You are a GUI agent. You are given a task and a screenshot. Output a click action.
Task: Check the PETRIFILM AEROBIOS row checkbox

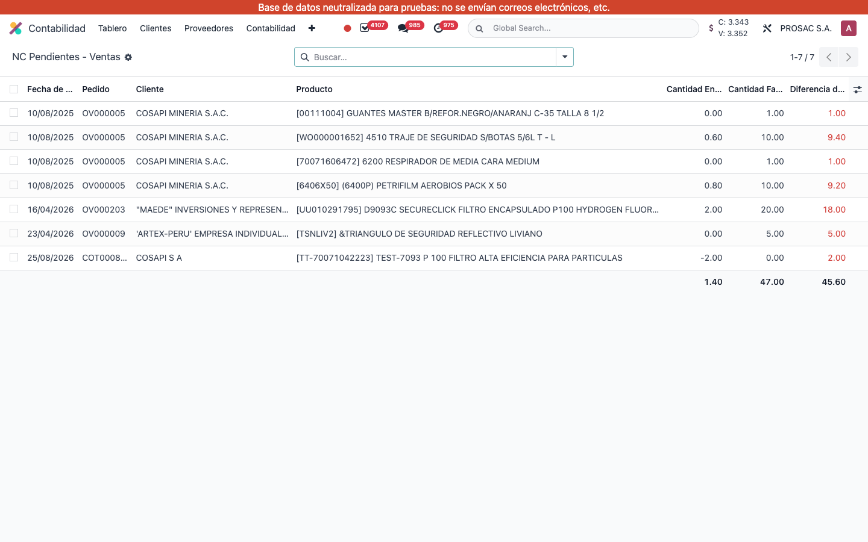pyautogui.click(x=14, y=185)
